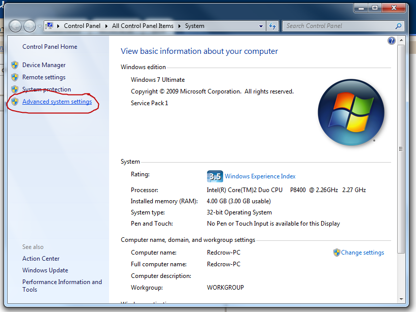Click the 3.5 rating score badge

coord(215,176)
